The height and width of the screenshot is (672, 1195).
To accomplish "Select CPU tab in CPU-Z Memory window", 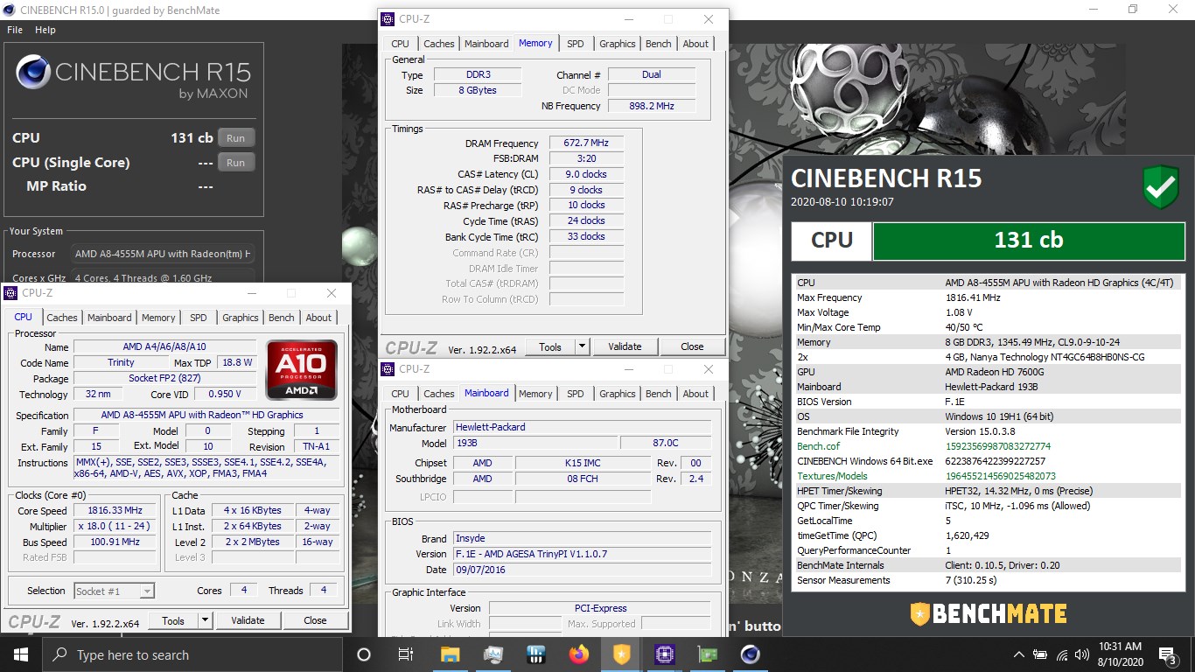I will 400,44.
